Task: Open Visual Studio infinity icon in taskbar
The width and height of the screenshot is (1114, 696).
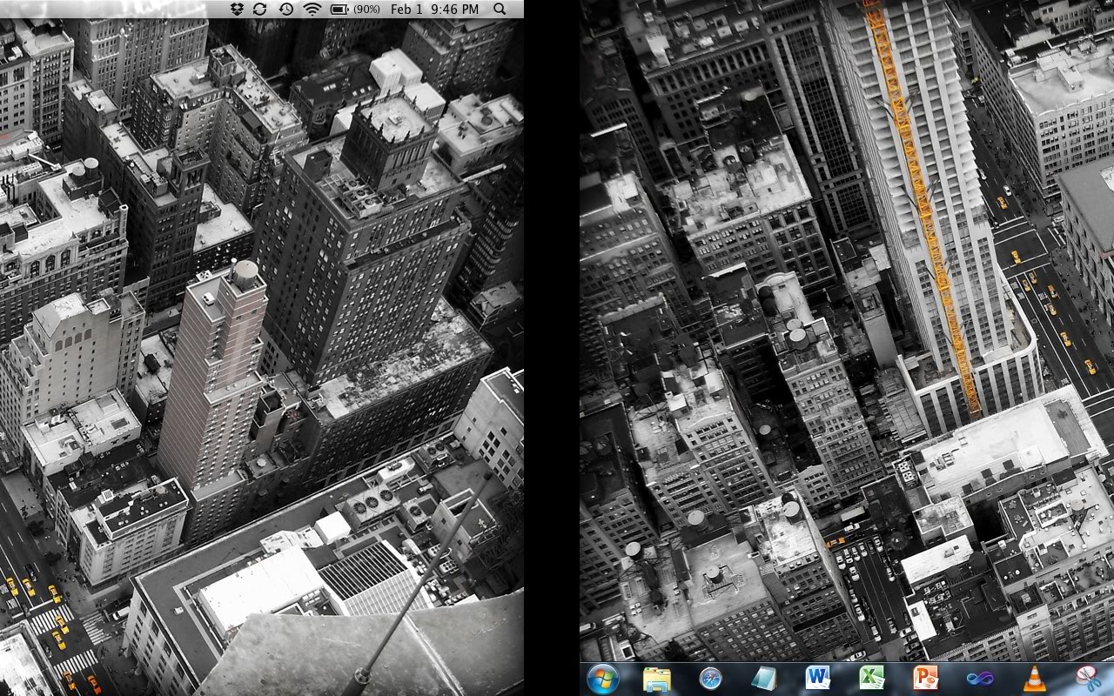Action: pos(980,679)
